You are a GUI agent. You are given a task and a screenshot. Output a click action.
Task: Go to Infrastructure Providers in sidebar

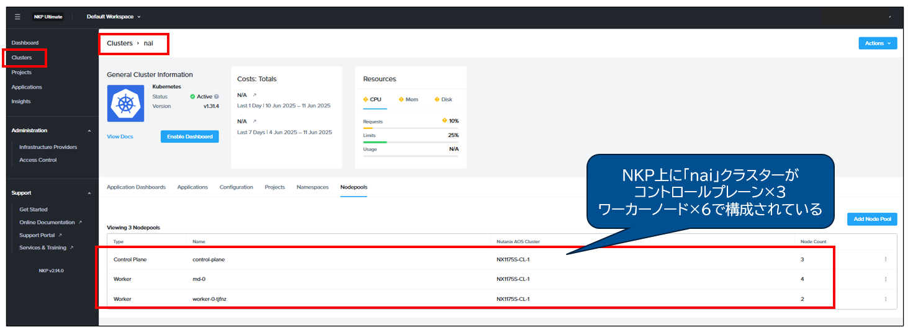(48, 147)
